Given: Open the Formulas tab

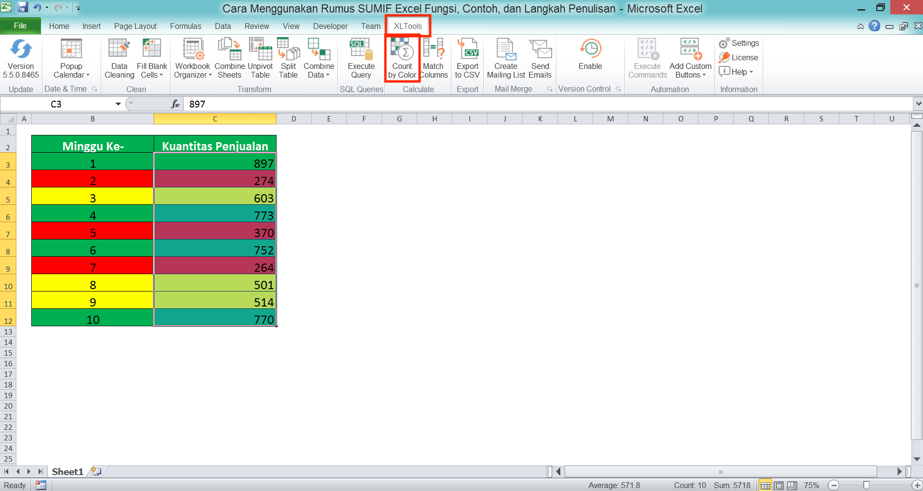Looking at the screenshot, I should pyautogui.click(x=185, y=27).
